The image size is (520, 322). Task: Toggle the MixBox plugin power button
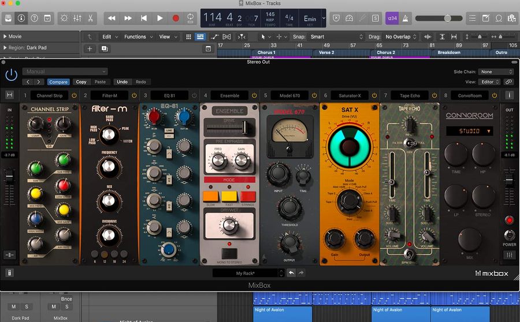pos(11,75)
